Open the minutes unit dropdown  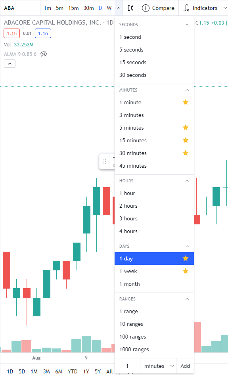(x=158, y=366)
